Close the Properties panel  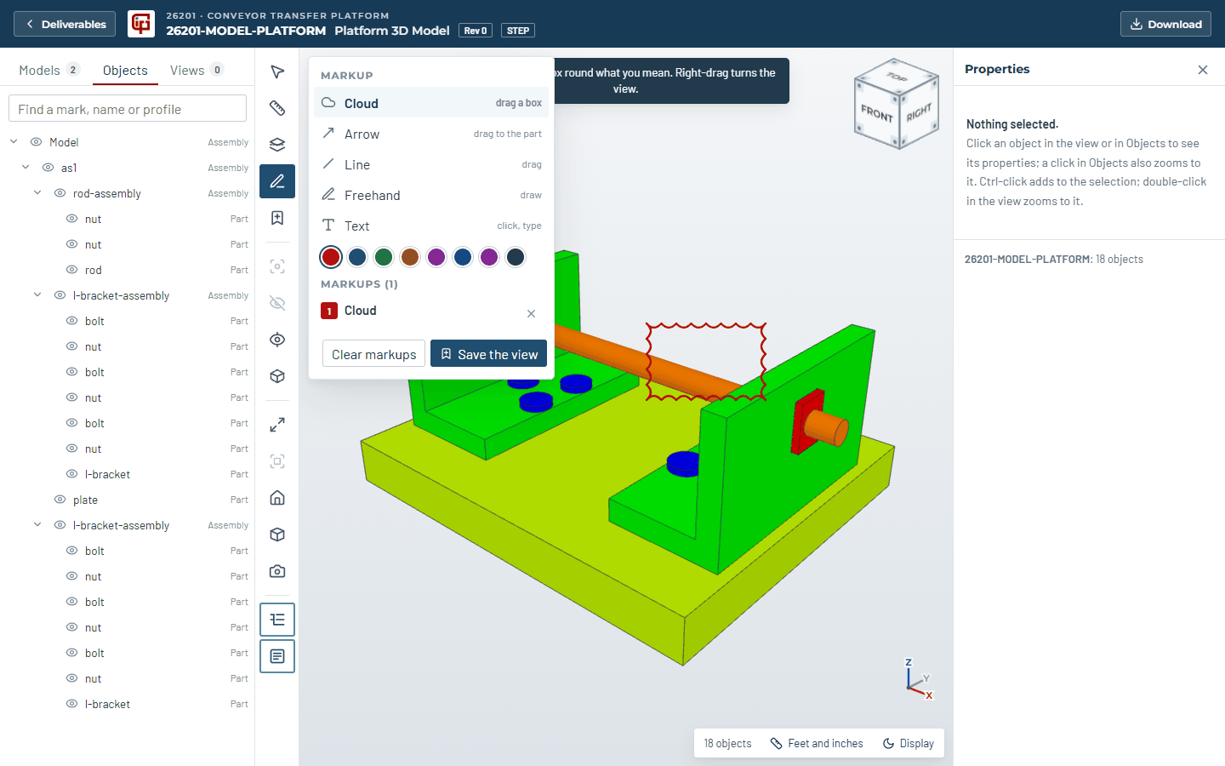(x=1203, y=70)
